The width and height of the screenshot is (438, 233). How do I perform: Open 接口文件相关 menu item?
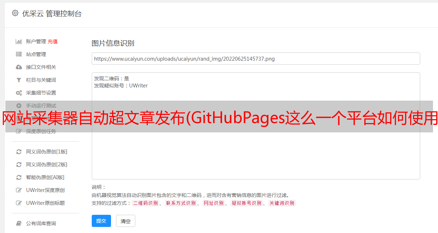(x=41, y=67)
